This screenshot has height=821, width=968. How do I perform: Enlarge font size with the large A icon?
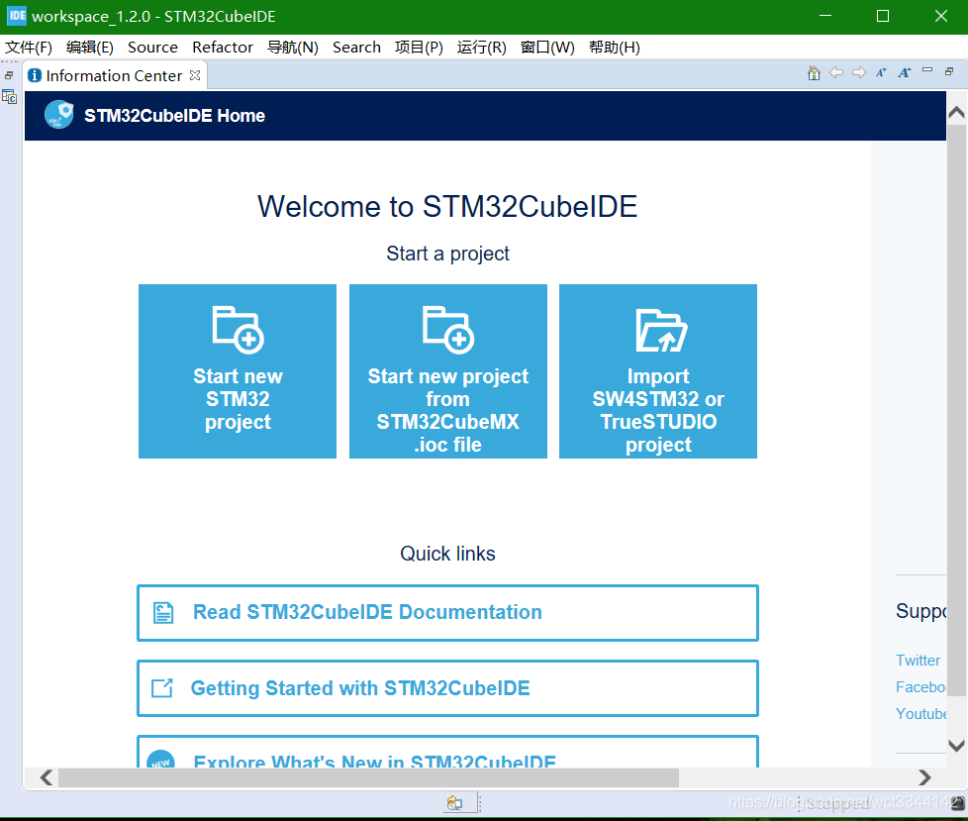tap(905, 73)
